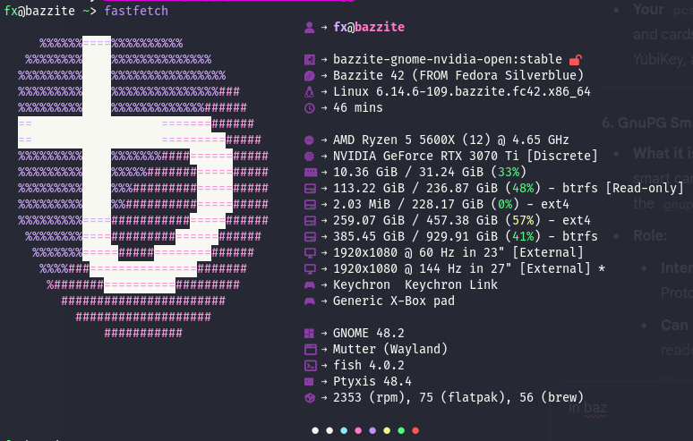This screenshot has width=693, height=441.
Task: Click the fx@bazzite prompt text
Action: (x=39, y=11)
